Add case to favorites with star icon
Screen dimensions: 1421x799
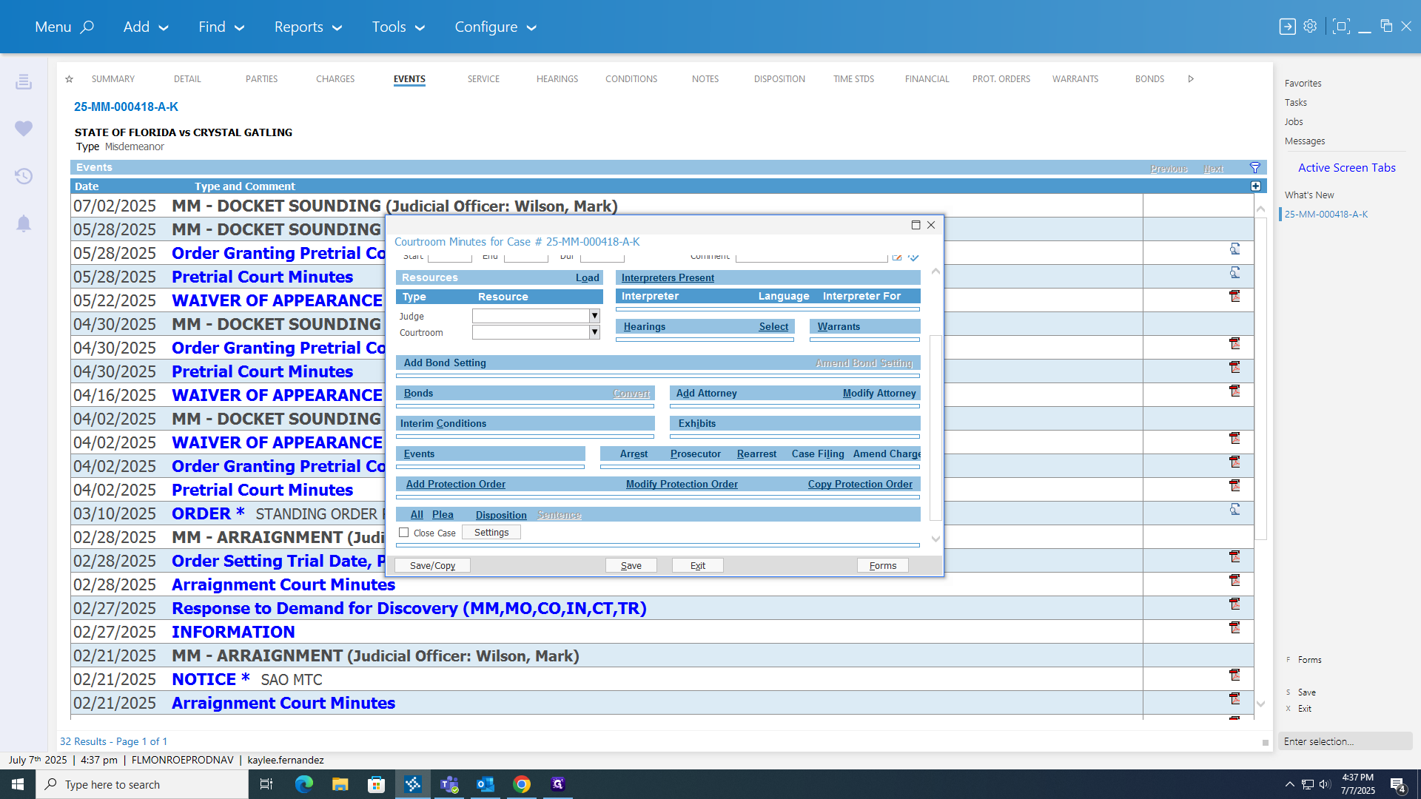(x=69, y=79)
